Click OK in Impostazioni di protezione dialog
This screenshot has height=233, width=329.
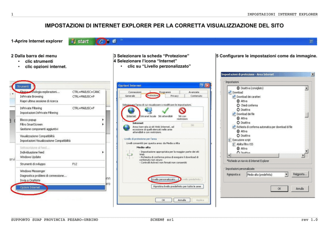pyautogui.click(x=279, y=189)
